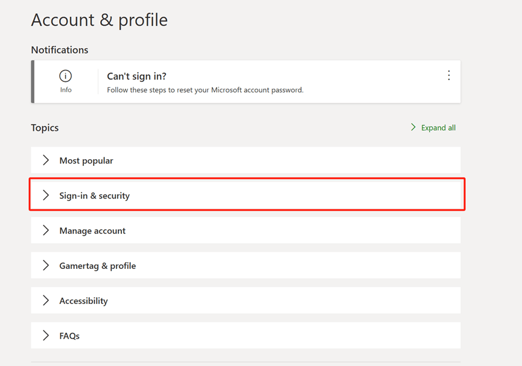The width and height of the screenshot is (522, 366).
Task: Open the Can't sign in? notification
Action: [x=136, y=76]
